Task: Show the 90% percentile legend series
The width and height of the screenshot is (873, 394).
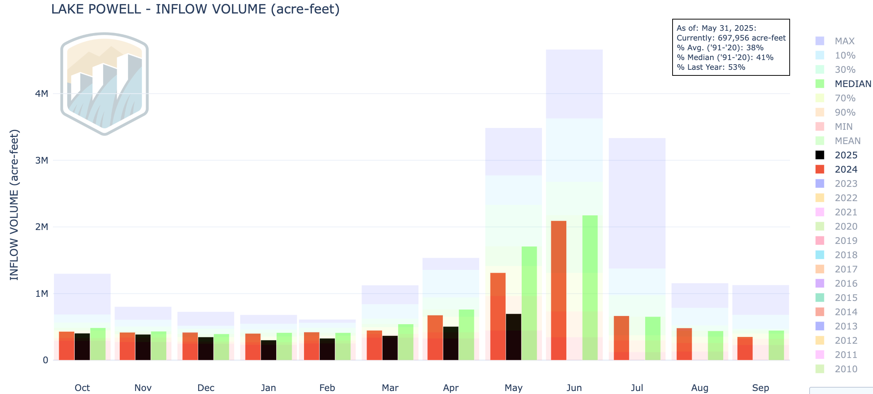Action: click(x=845, y=112)
